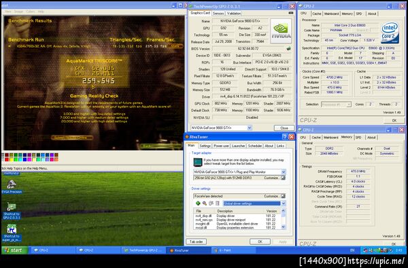Switch to the GPU-Z Validation tab
Image resolution: width=408 pixels, height=268 pixels.
point(234,14)
